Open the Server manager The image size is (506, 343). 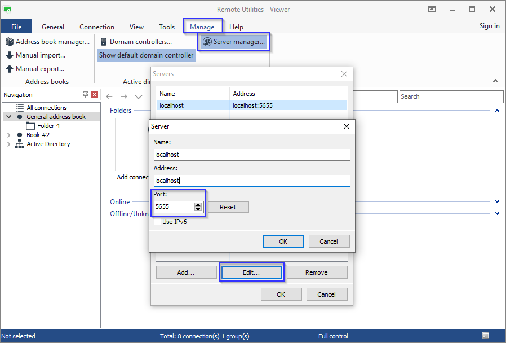click(234, 42)
